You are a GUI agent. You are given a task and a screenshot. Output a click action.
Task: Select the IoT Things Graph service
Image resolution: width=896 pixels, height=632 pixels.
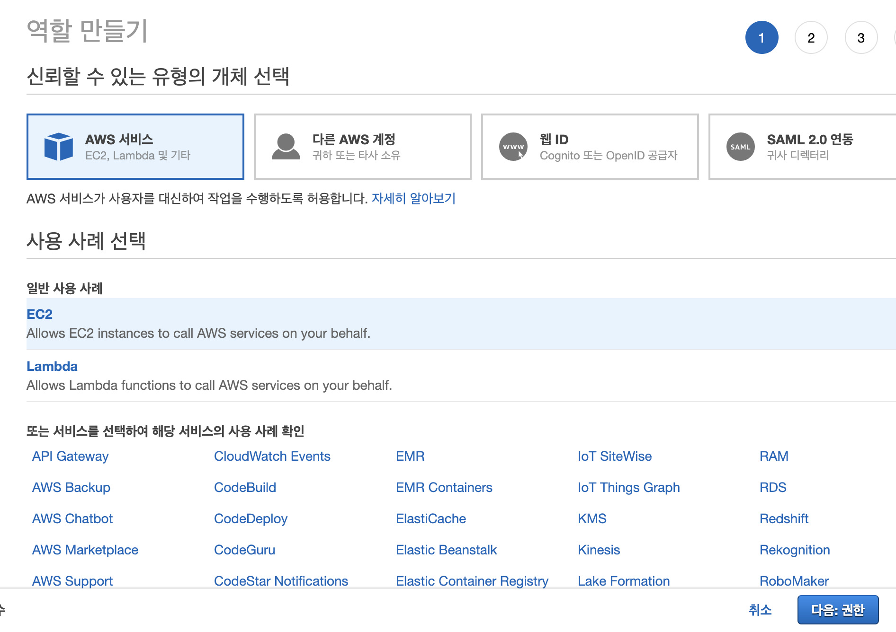point(629,487)
